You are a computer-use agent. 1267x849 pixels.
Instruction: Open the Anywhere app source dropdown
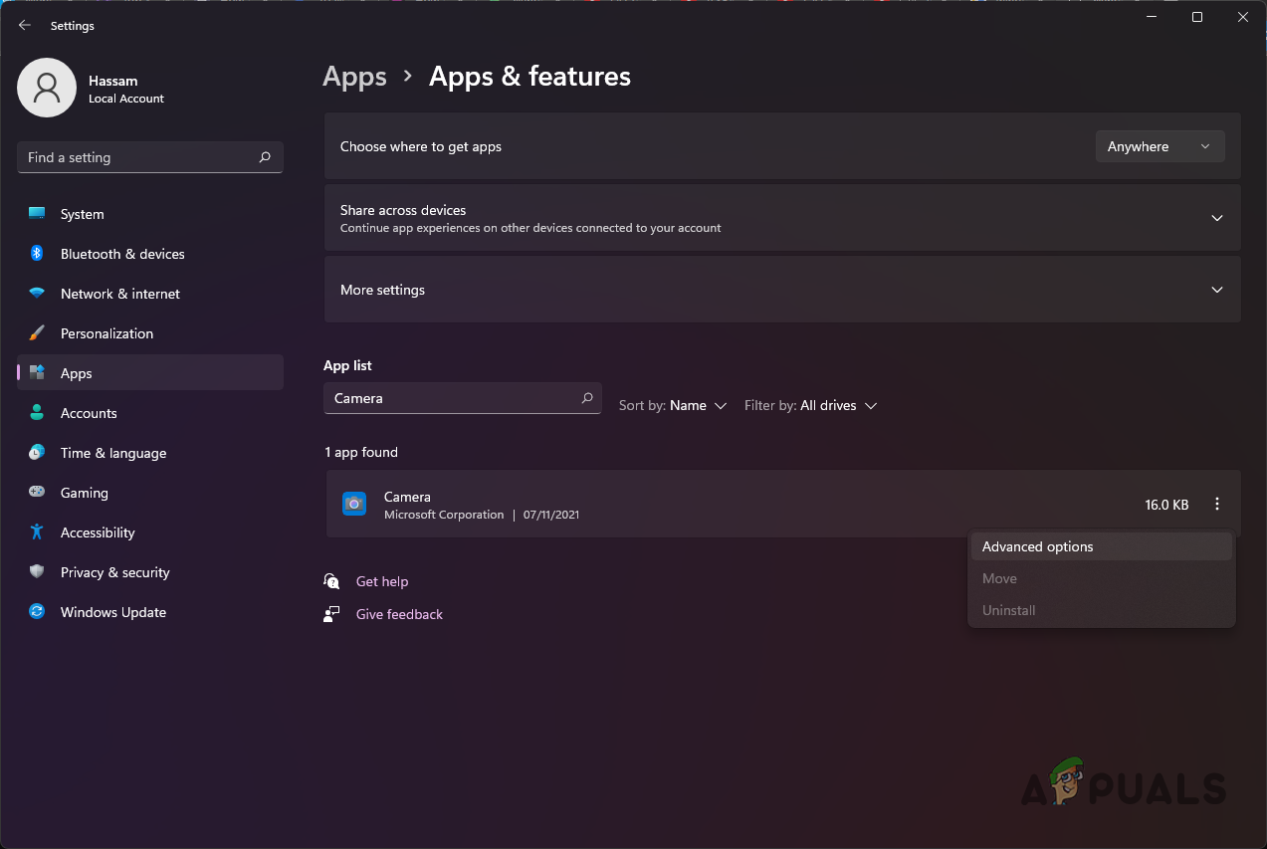coord(1160,146)
